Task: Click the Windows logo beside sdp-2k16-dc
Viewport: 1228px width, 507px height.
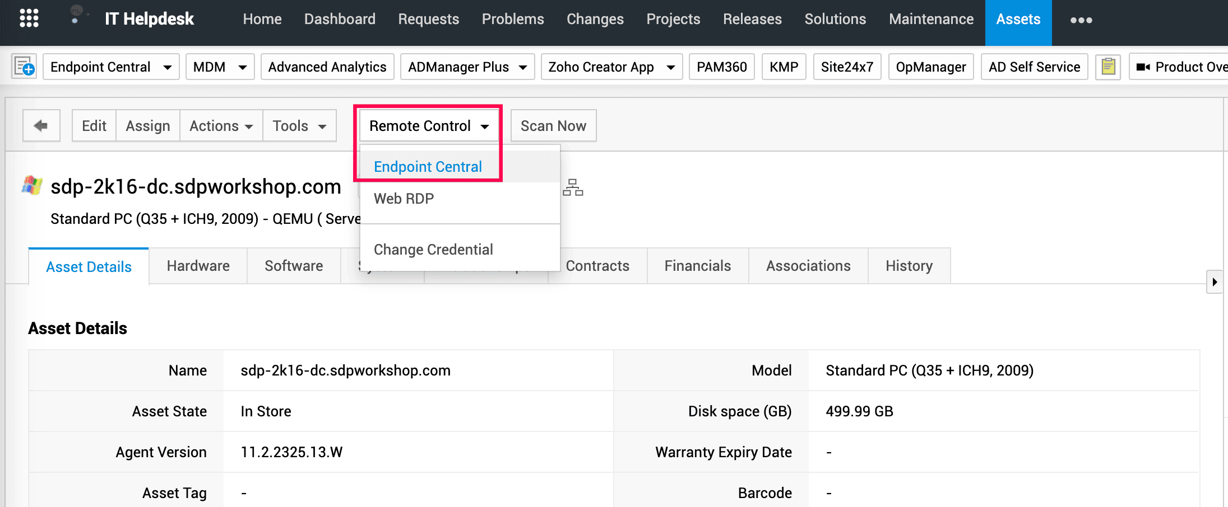Action: (x=32, y=185)
